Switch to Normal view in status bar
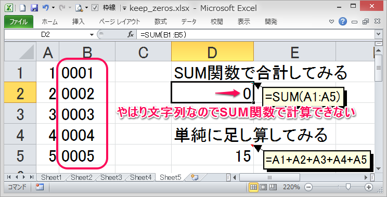 pos(253,187)
